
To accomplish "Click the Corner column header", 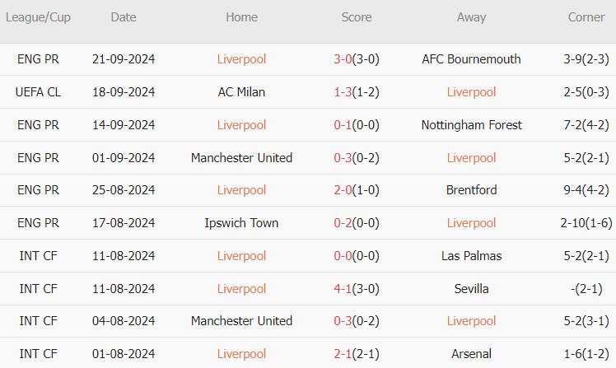I will click(x=586, y=17).
